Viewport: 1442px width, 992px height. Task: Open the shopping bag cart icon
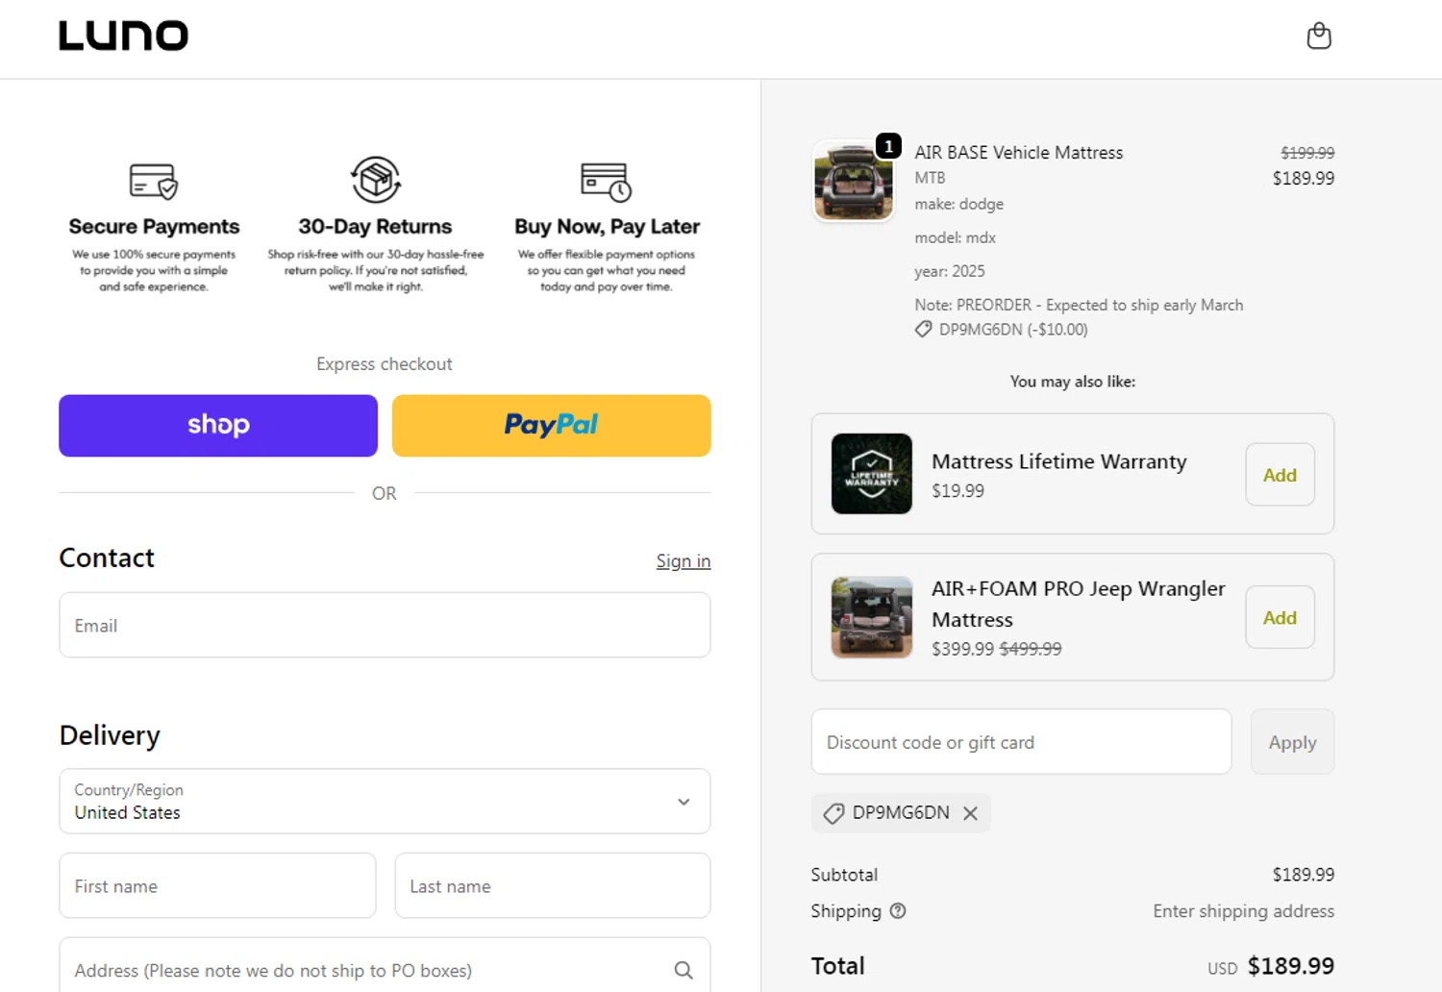(1319, 37)
